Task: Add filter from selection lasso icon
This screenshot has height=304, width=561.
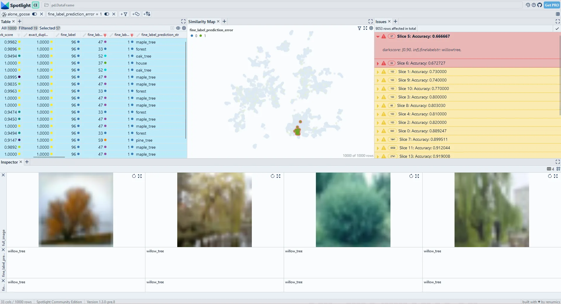Action: pos(136,14)
